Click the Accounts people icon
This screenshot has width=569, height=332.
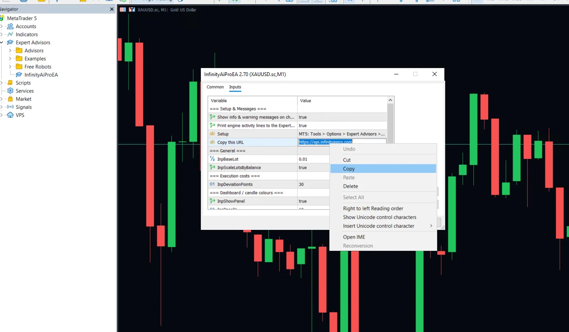click(11, 26)
